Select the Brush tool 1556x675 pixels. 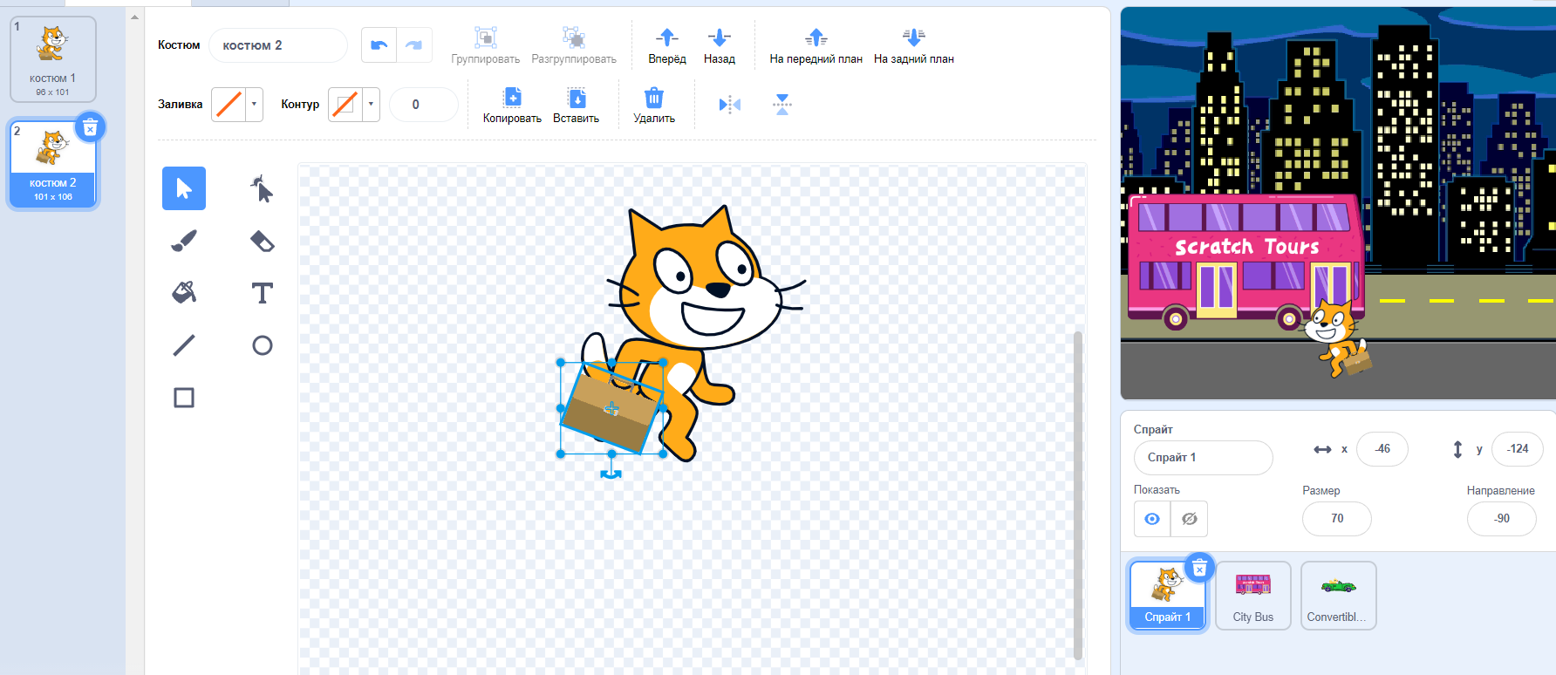(x=184, y=241)
